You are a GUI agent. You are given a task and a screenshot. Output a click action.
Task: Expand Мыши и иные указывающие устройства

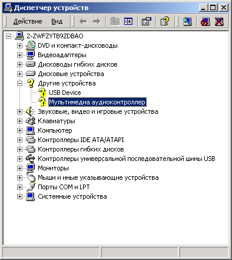19,177
